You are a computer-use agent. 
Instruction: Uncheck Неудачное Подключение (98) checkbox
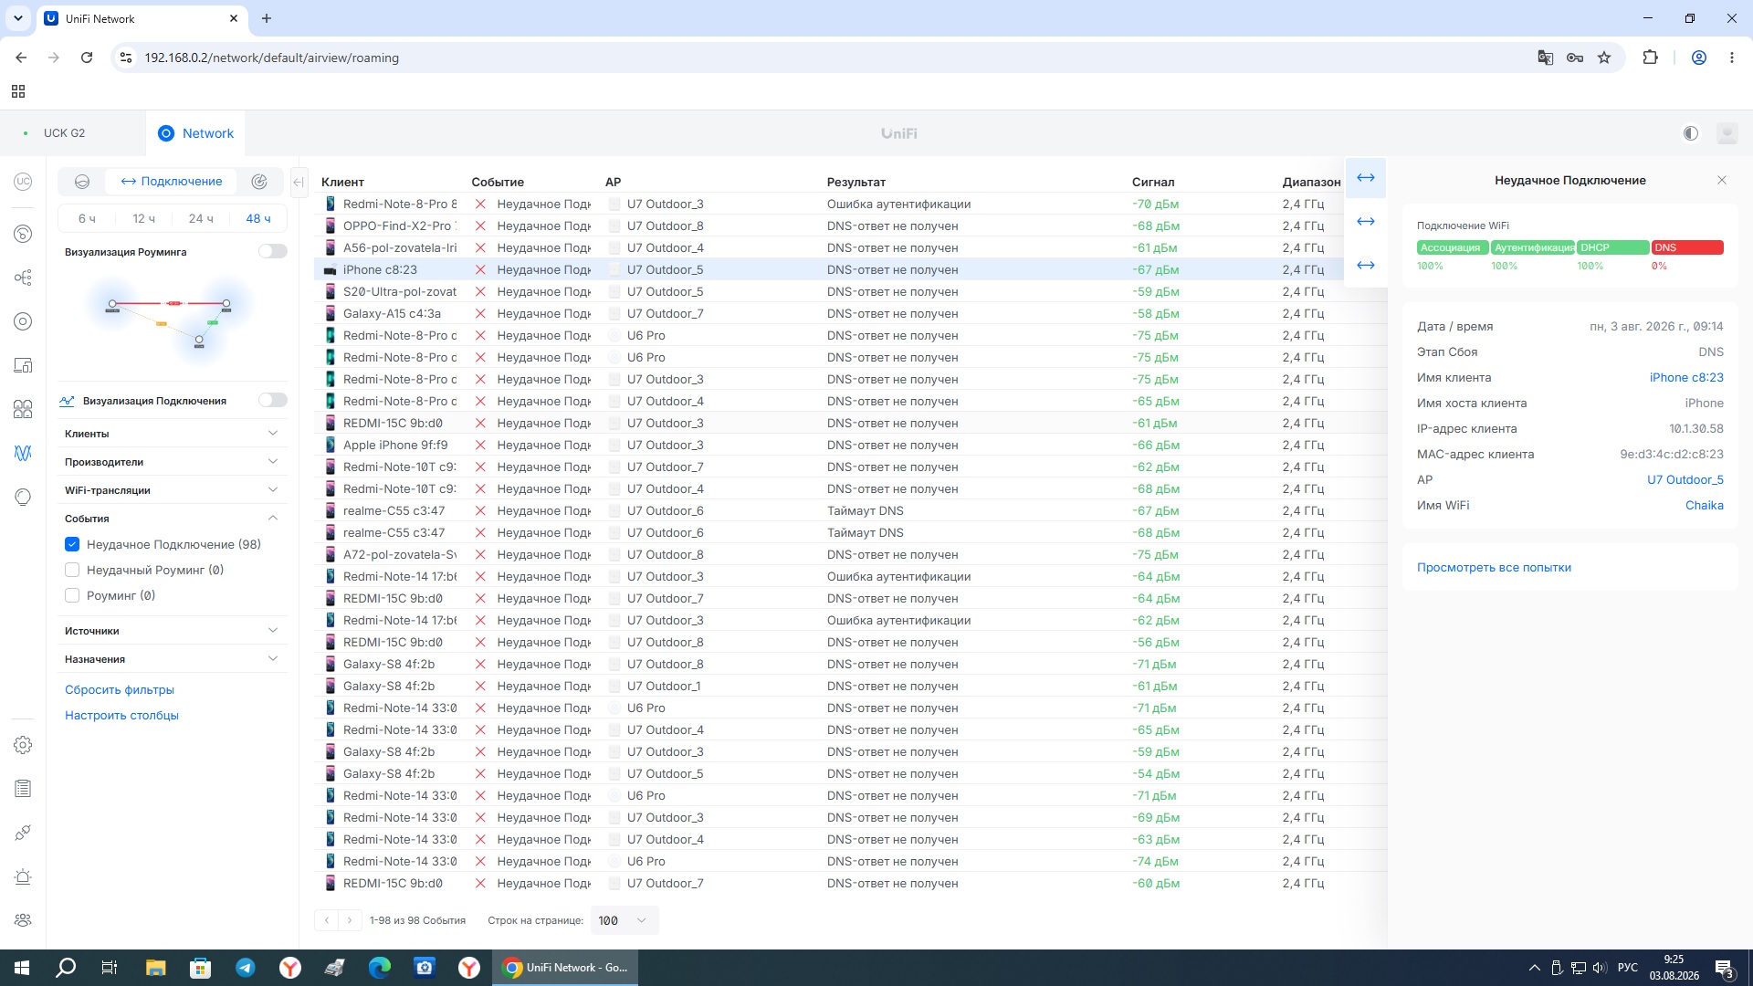point(72,544)
